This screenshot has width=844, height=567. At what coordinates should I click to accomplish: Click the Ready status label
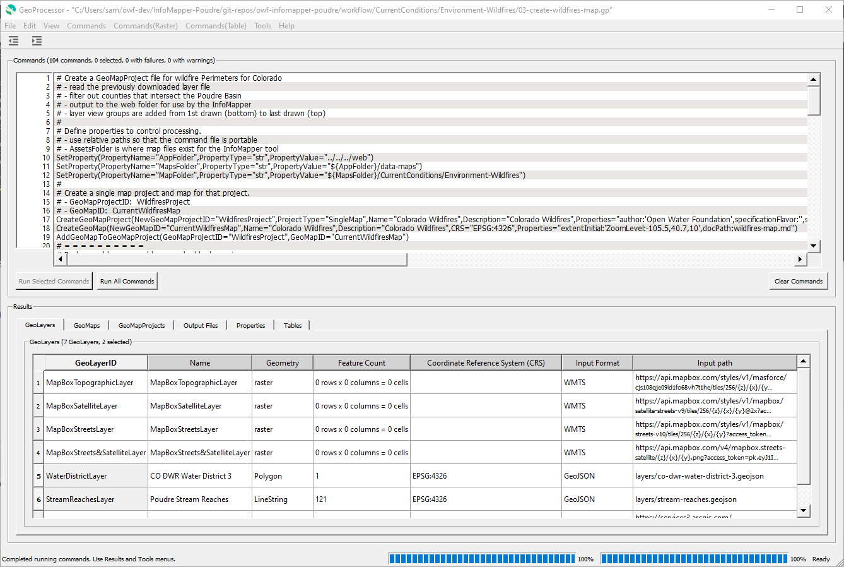821,559
